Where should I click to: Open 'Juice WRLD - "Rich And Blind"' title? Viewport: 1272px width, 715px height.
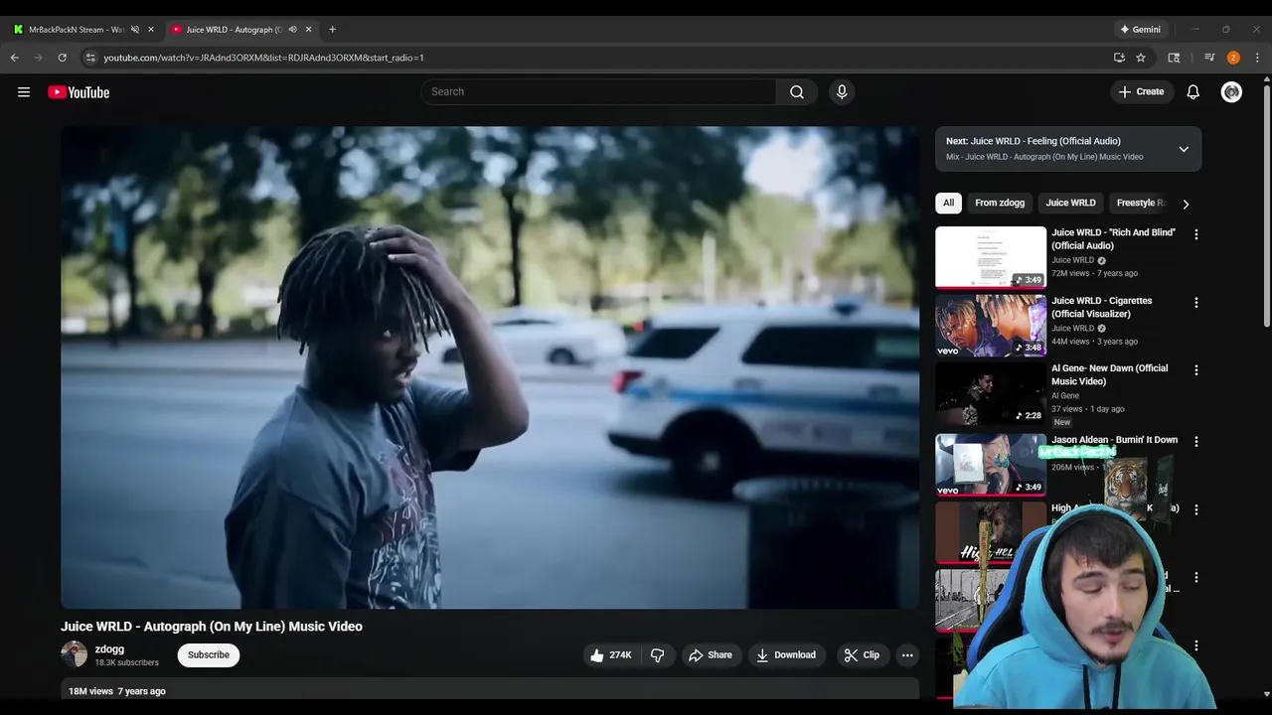tap(1113, 239)
